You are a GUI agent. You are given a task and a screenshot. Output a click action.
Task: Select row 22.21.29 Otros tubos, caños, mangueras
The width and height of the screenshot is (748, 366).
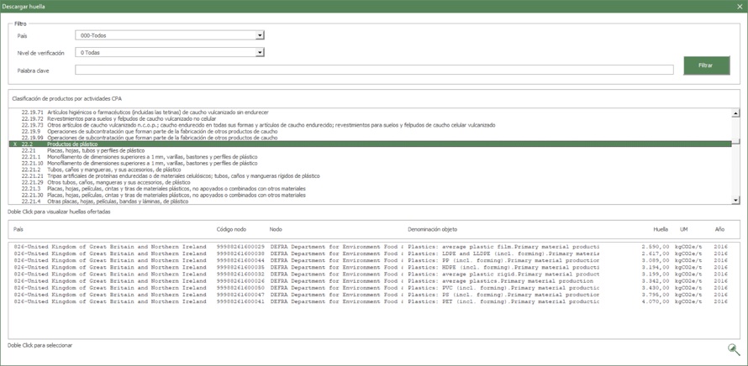pos(370,182)
